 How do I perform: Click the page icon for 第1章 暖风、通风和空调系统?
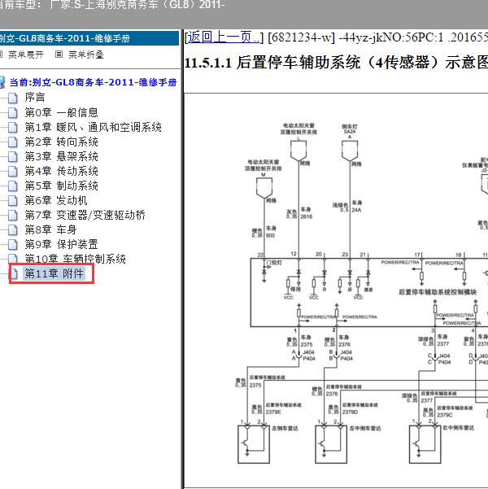13,127
